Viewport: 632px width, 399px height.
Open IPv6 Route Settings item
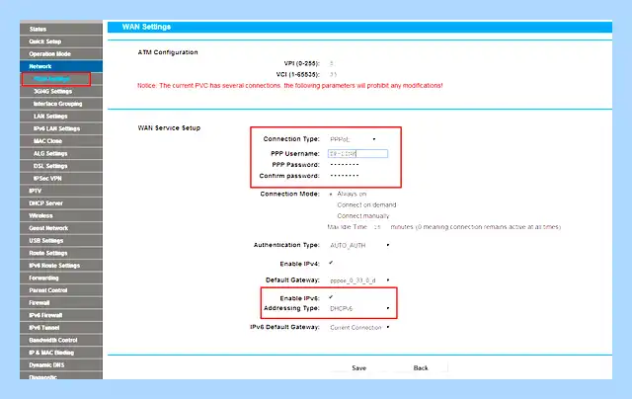pyautogui.click(x=61, y=266)
